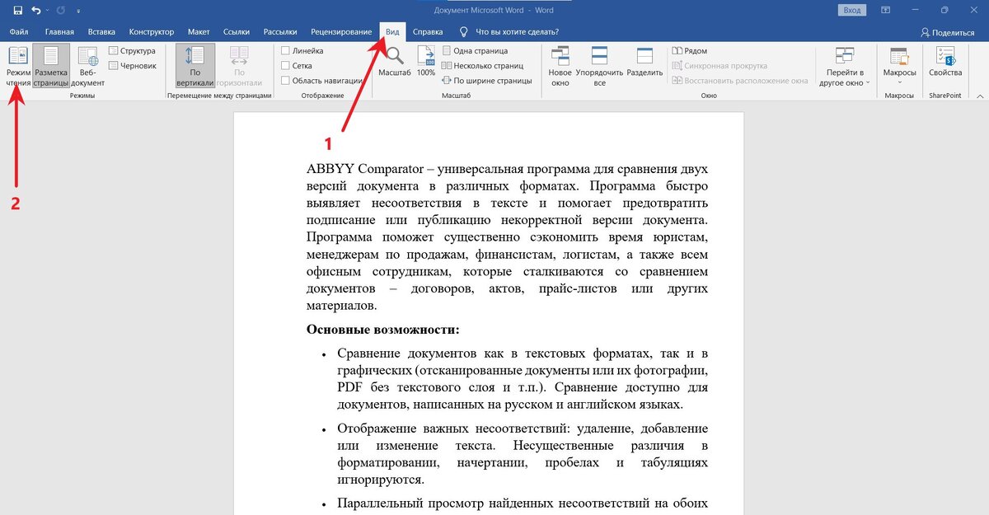The height and width of the screenshot is (515, 989).
Task: Open the Файл menu
Action: (x=19, y=32)
